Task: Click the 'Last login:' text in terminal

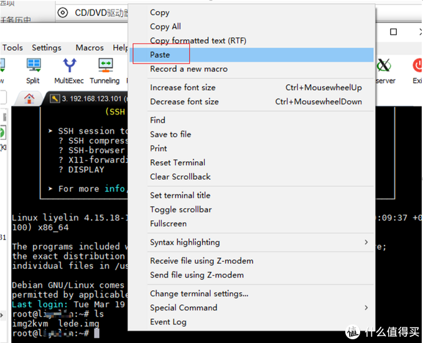Action: [x=40, y=304]
